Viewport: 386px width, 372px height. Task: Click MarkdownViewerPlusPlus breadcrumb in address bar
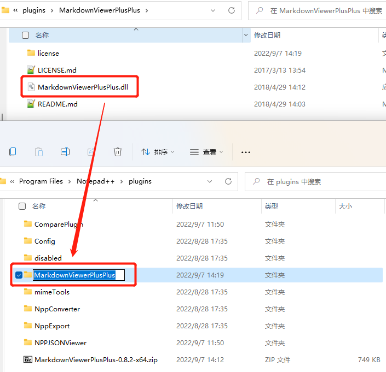100,10
